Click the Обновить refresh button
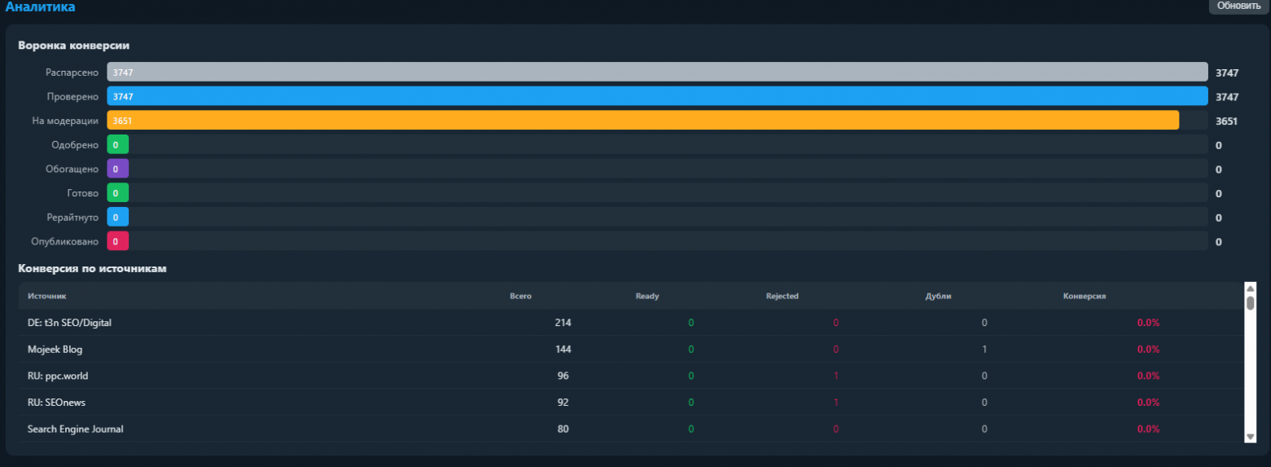 (1238, 7)
